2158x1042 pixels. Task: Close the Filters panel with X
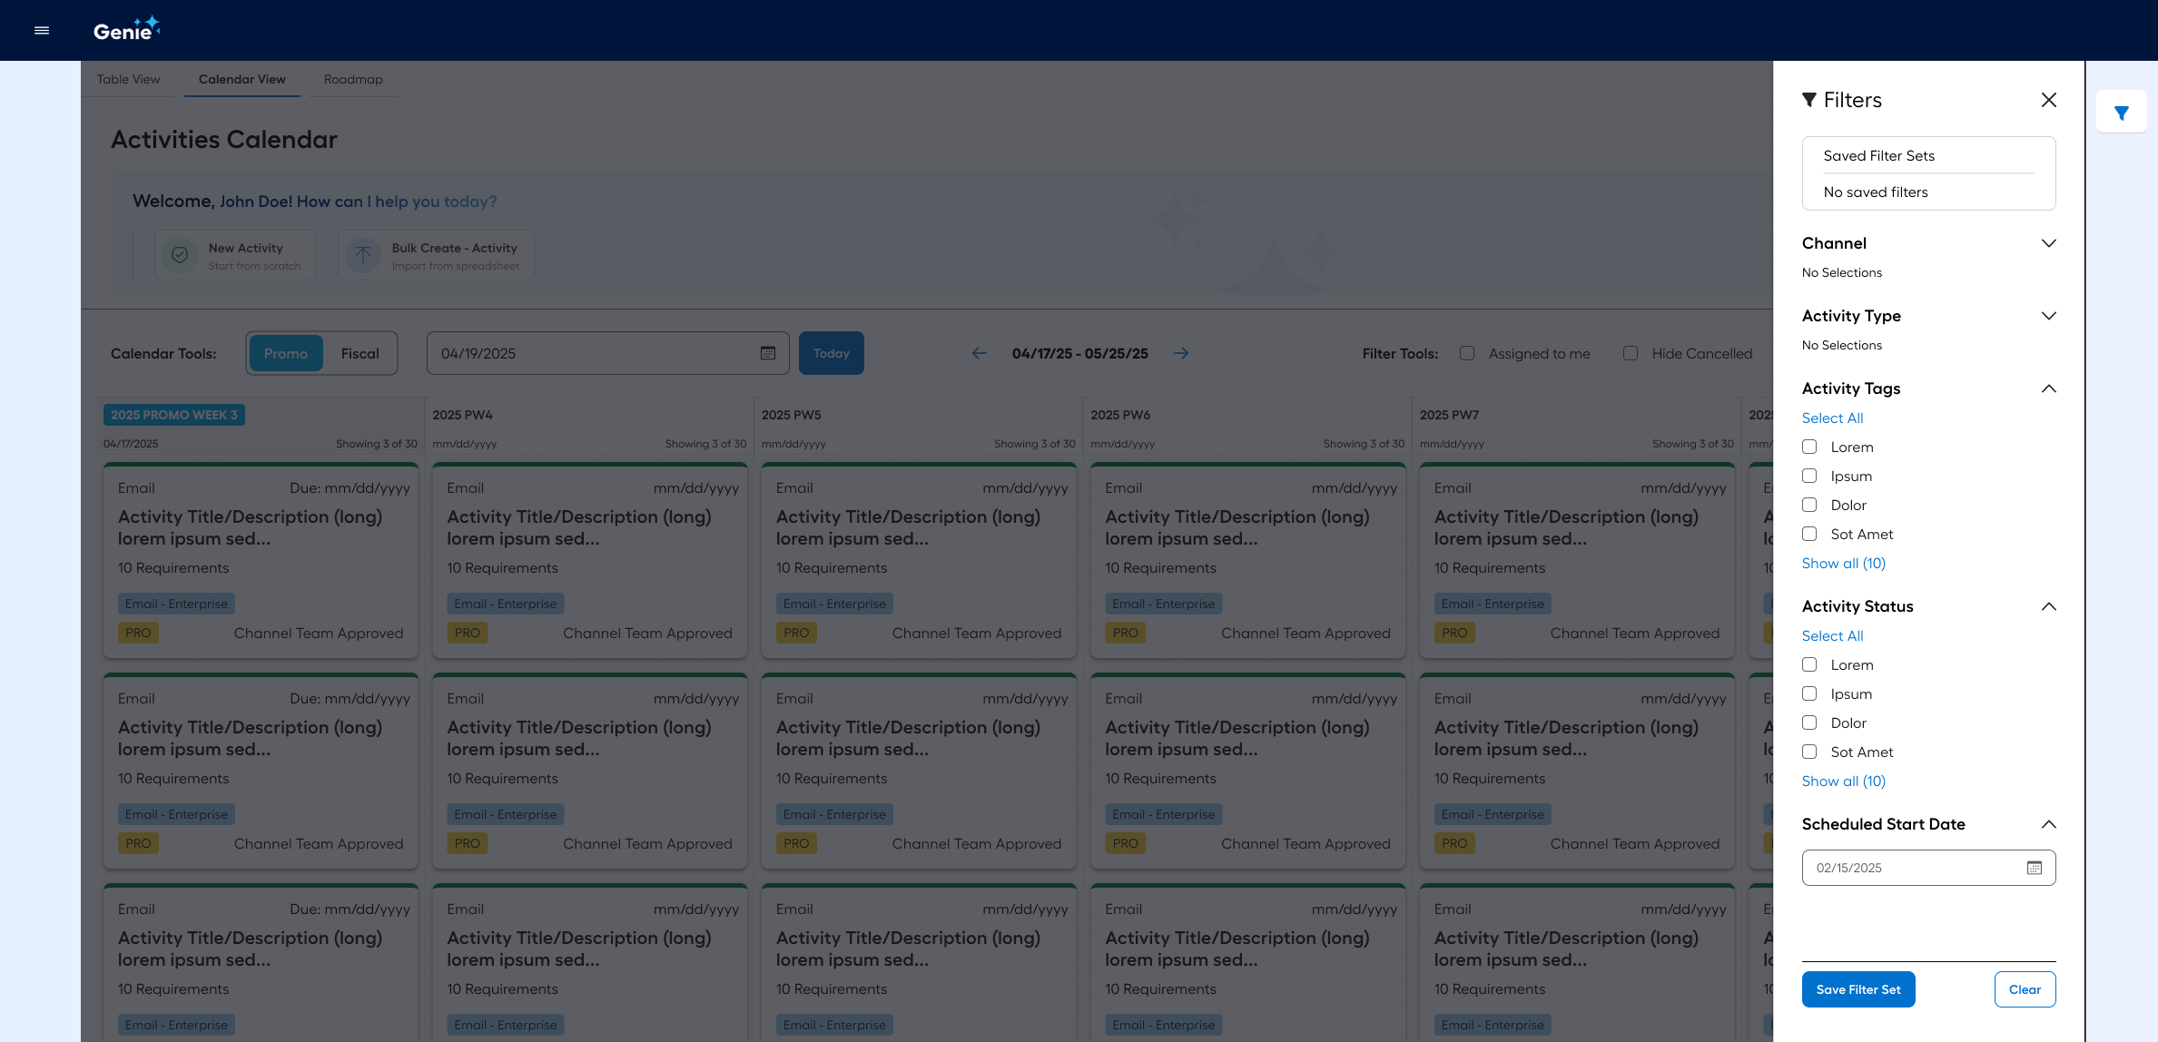pyautogui.click(x=2048, y=100)
